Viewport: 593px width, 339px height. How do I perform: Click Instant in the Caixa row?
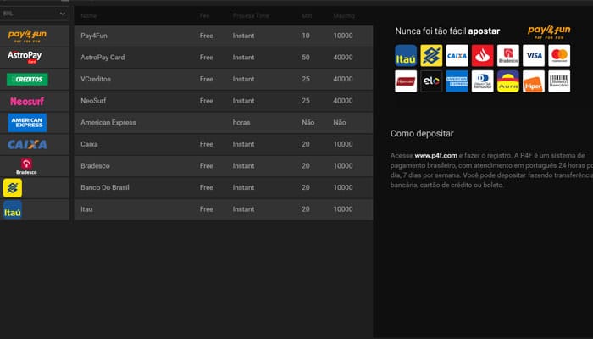[x=243, y=144]
